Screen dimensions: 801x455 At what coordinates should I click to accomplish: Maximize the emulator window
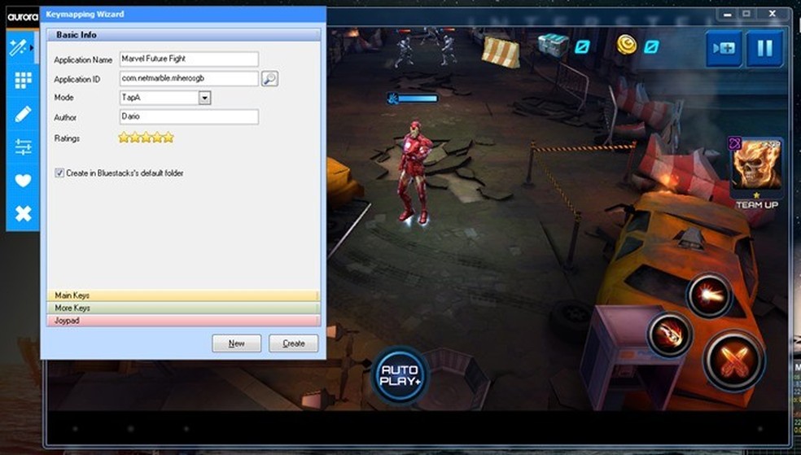(746, 15)
